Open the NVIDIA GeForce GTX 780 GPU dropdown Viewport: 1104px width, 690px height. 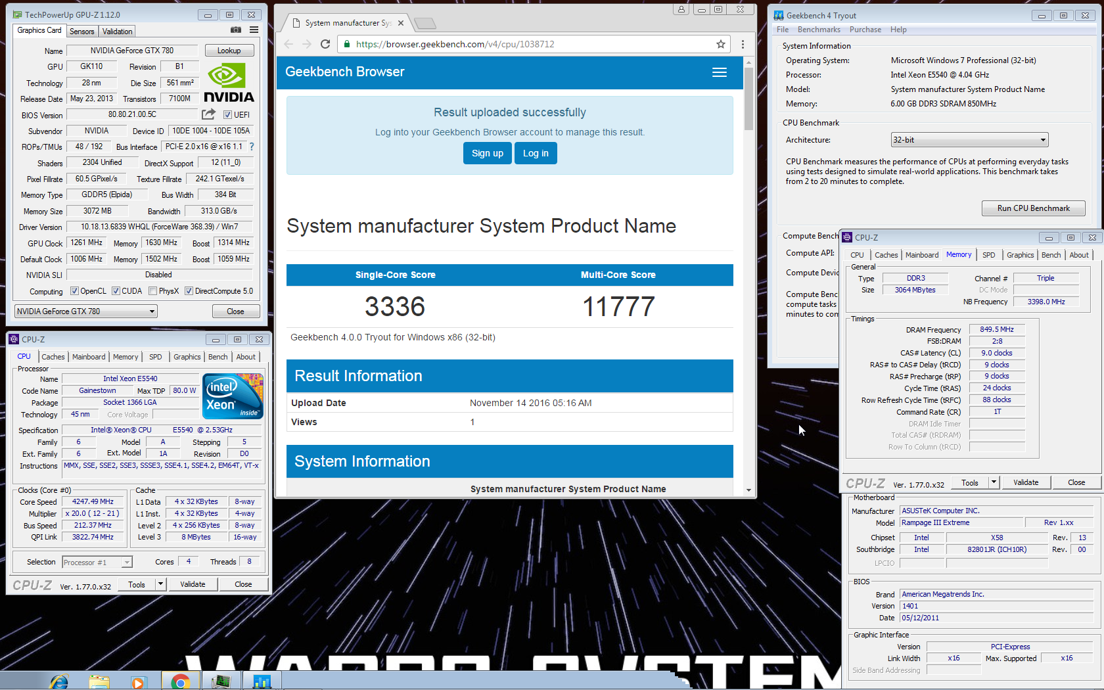pyautogui.click(x=86, y=311)
